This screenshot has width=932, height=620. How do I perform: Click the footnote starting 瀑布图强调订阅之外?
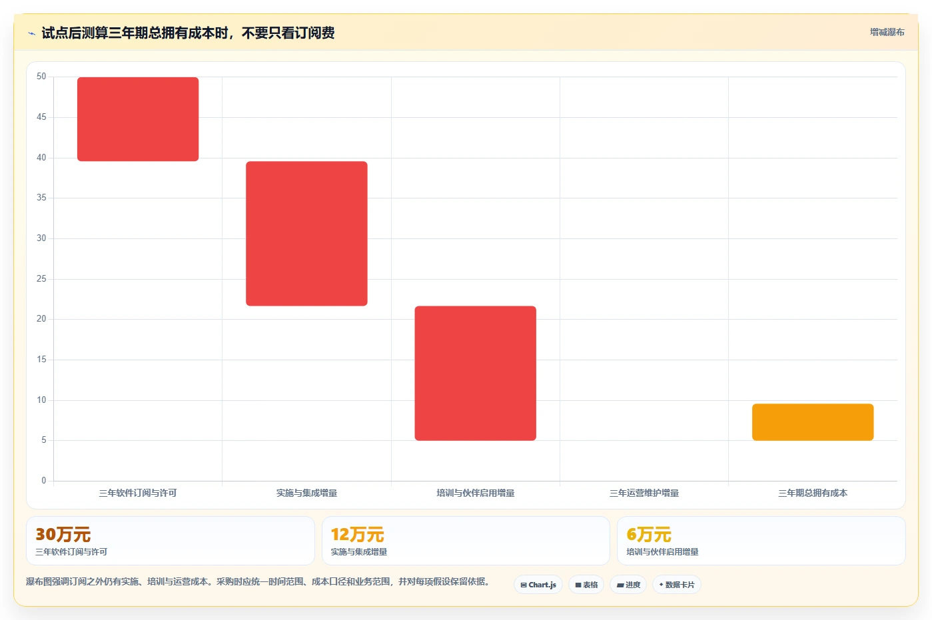pyautogui.click(x=258, y=581)
